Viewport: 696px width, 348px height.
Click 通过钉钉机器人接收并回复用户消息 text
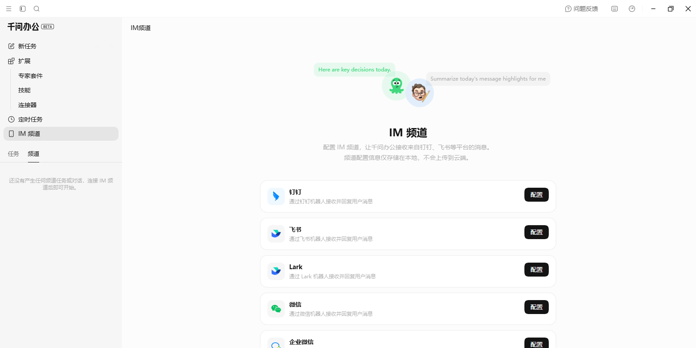[x=331, y=202]
